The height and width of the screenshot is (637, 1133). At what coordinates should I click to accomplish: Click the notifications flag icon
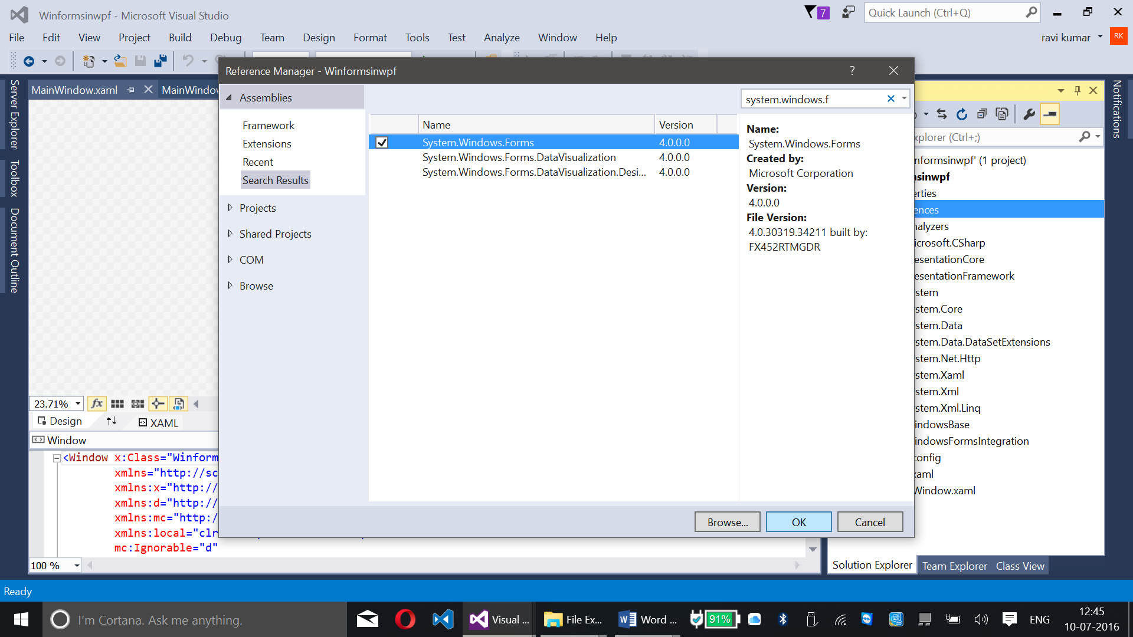817,12
